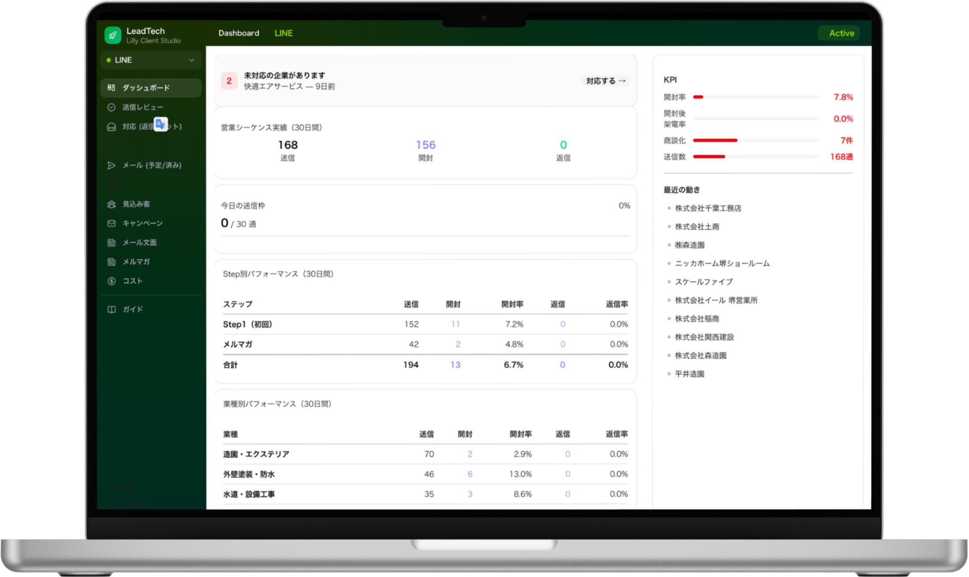
Task: Open 対応 inbox via its open-envelope icon
Action: pyautogui.click(x=111, y=127)
